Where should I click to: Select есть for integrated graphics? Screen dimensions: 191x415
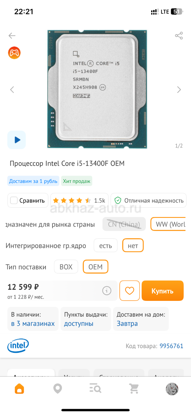(x=106, y=246)
